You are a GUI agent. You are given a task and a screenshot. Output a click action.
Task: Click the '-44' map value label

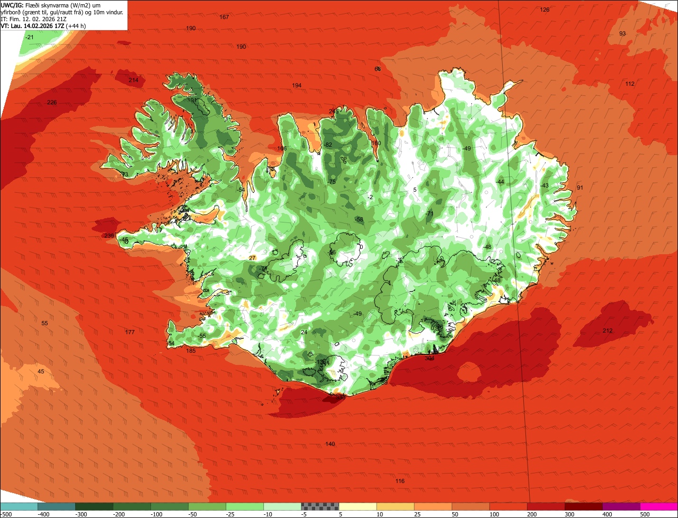click(500, 182)
